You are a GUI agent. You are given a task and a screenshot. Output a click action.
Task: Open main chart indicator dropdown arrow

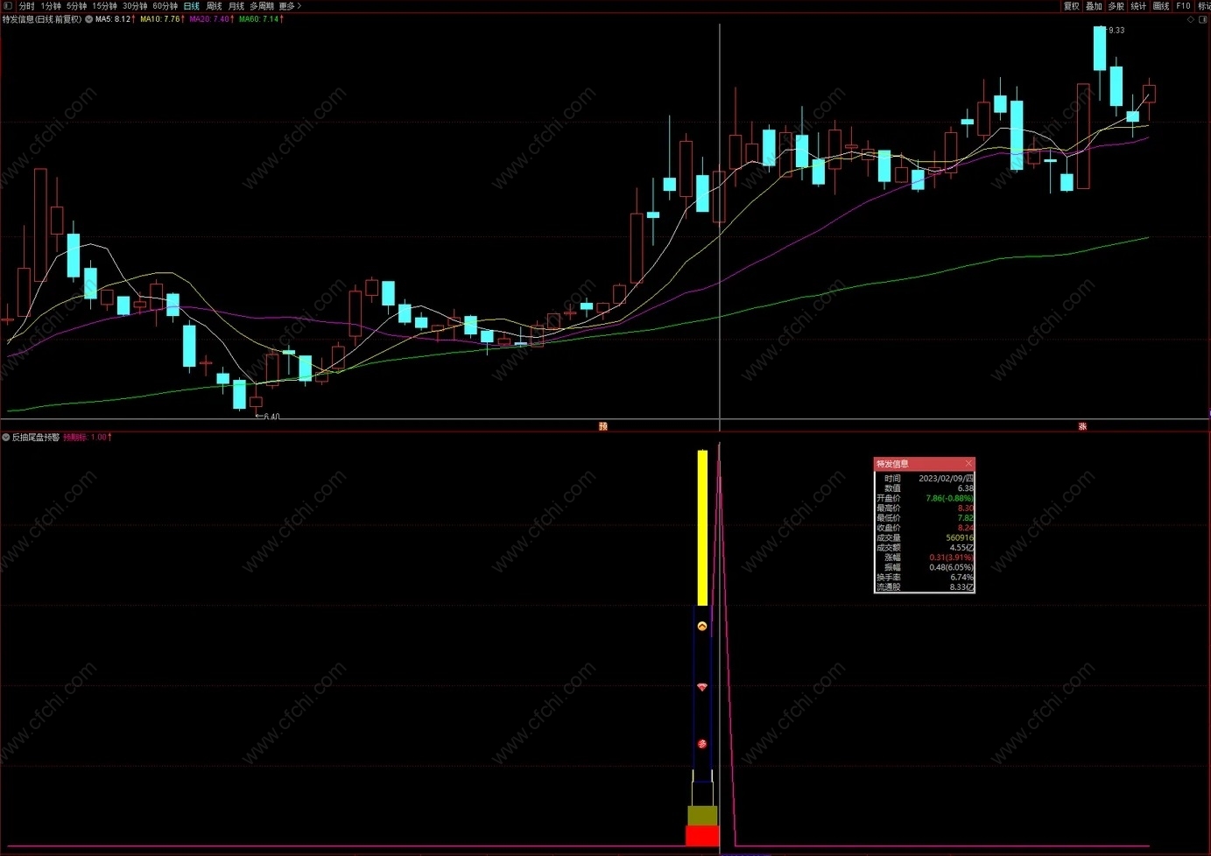tap(88, 19)
